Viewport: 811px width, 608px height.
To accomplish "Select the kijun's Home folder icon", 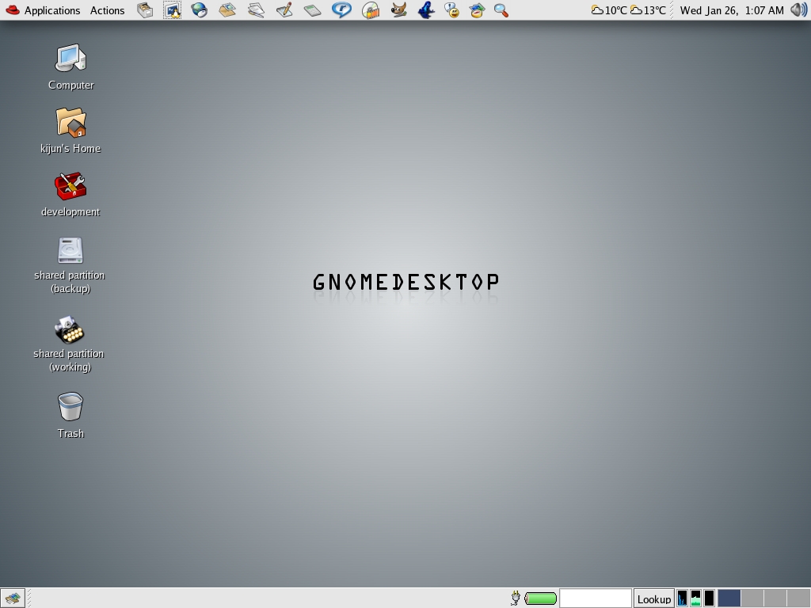I will 70,123.
